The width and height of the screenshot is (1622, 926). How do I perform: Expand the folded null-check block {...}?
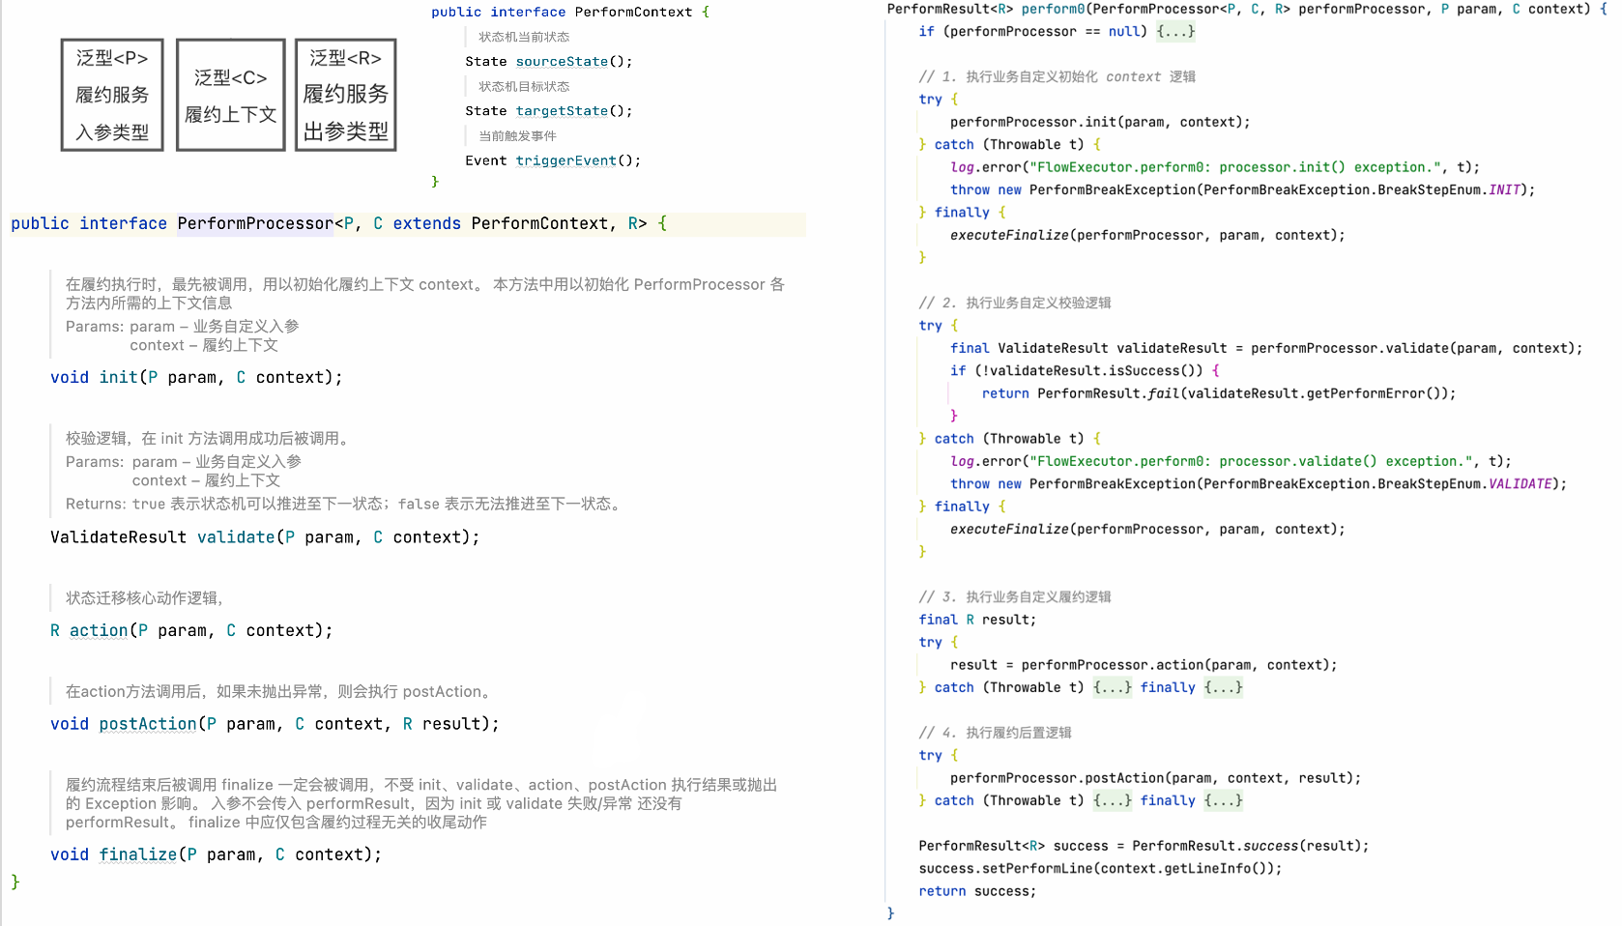[x=1175, y=32]
